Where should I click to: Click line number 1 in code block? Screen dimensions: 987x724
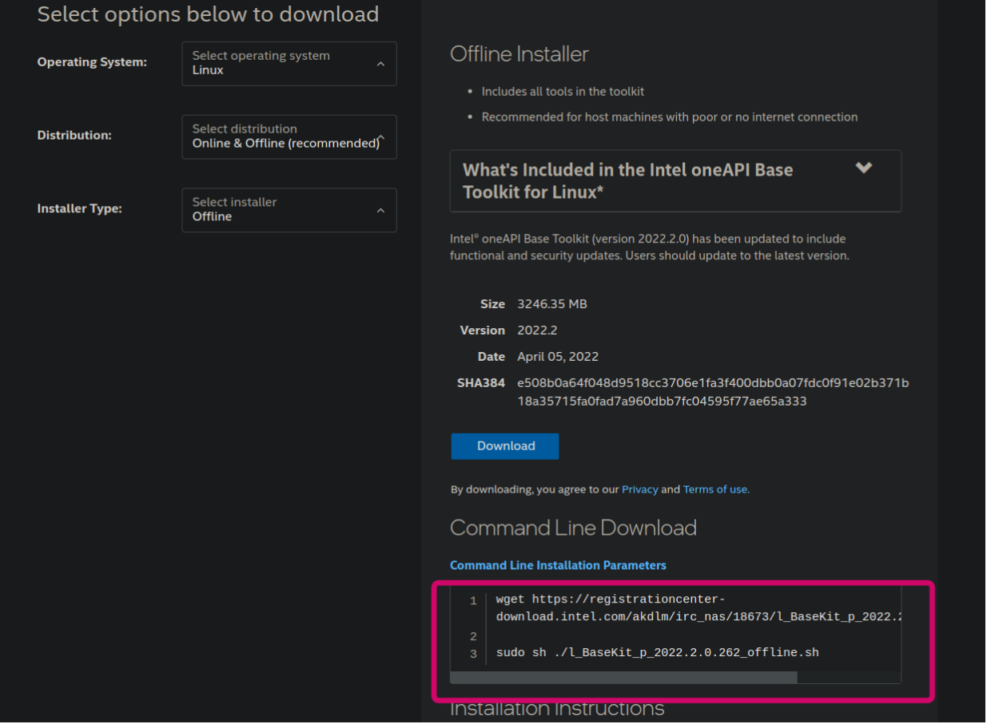tap(473, 600)
